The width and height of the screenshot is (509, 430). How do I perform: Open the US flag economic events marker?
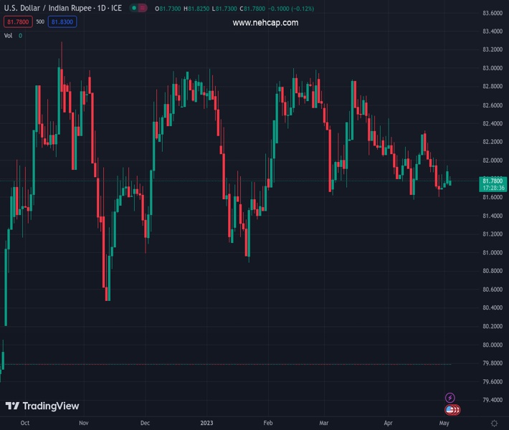(451, 410)
